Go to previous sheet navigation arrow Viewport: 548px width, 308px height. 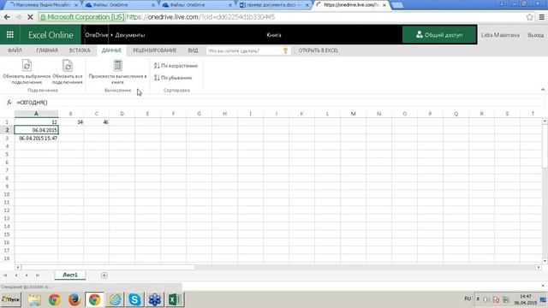click(x=15, y=275)
